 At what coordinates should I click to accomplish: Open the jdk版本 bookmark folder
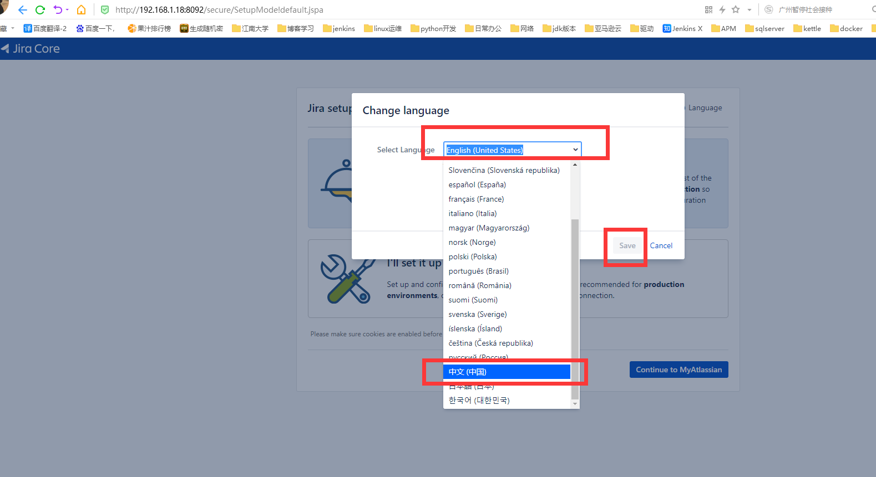(x=559, y=28)
